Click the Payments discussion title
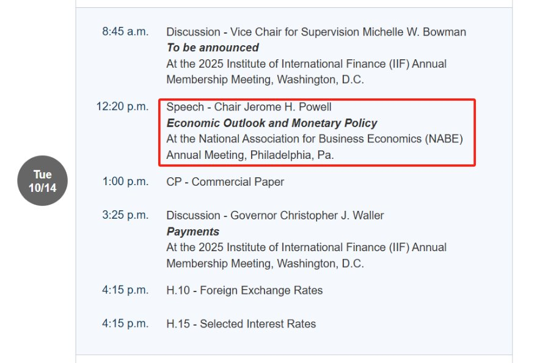 coord(192,232)
